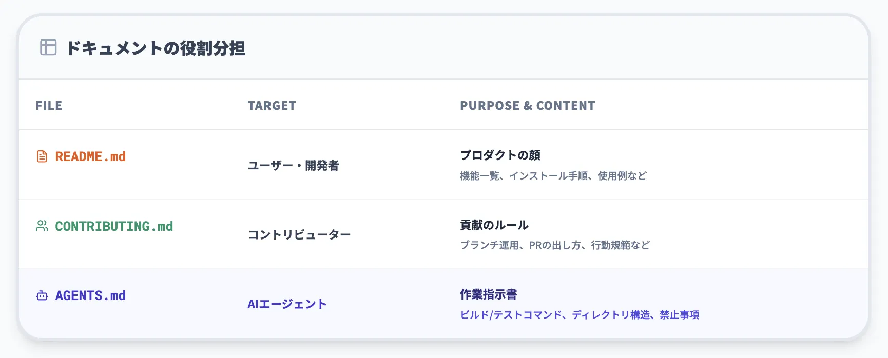Click the AIエージェント target label
This screenshot has height=358, width=888.
pyautogui.click(x=287, y=304)
